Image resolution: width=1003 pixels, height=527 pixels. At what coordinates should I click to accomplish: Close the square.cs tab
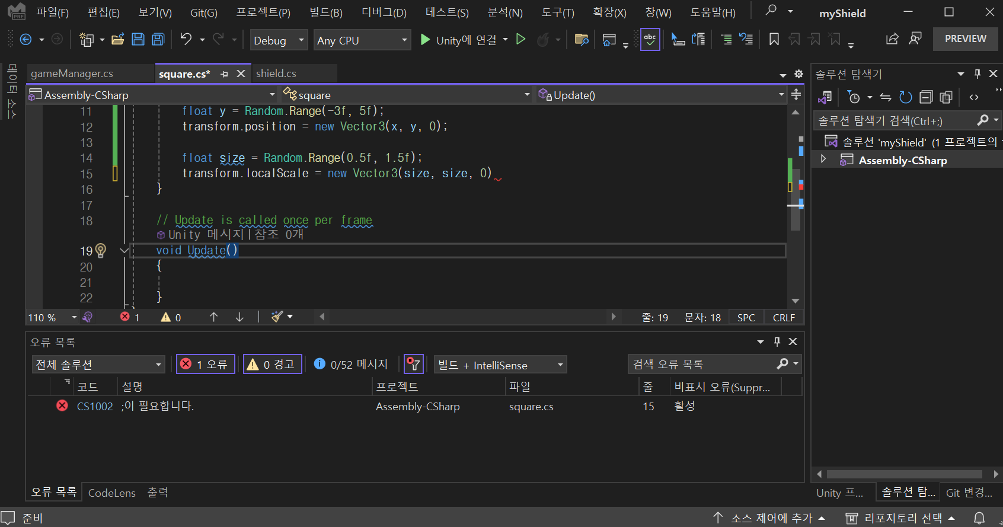coord(241,74)
